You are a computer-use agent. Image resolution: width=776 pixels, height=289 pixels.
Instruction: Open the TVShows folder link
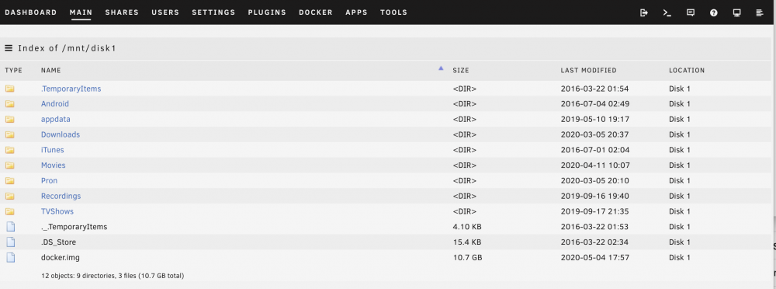click(x=57, y=211)
